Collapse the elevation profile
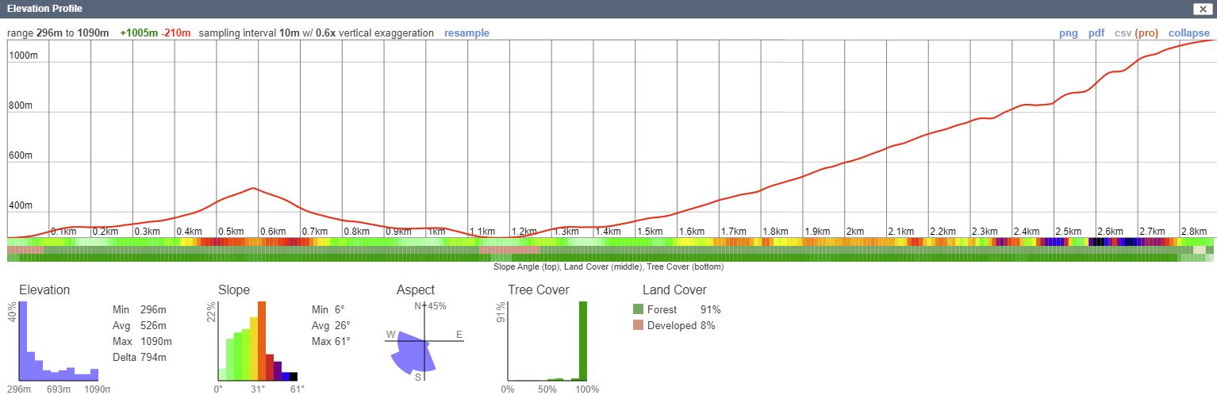Viewport: 1217px width, 395px height. coord(1188,33)
